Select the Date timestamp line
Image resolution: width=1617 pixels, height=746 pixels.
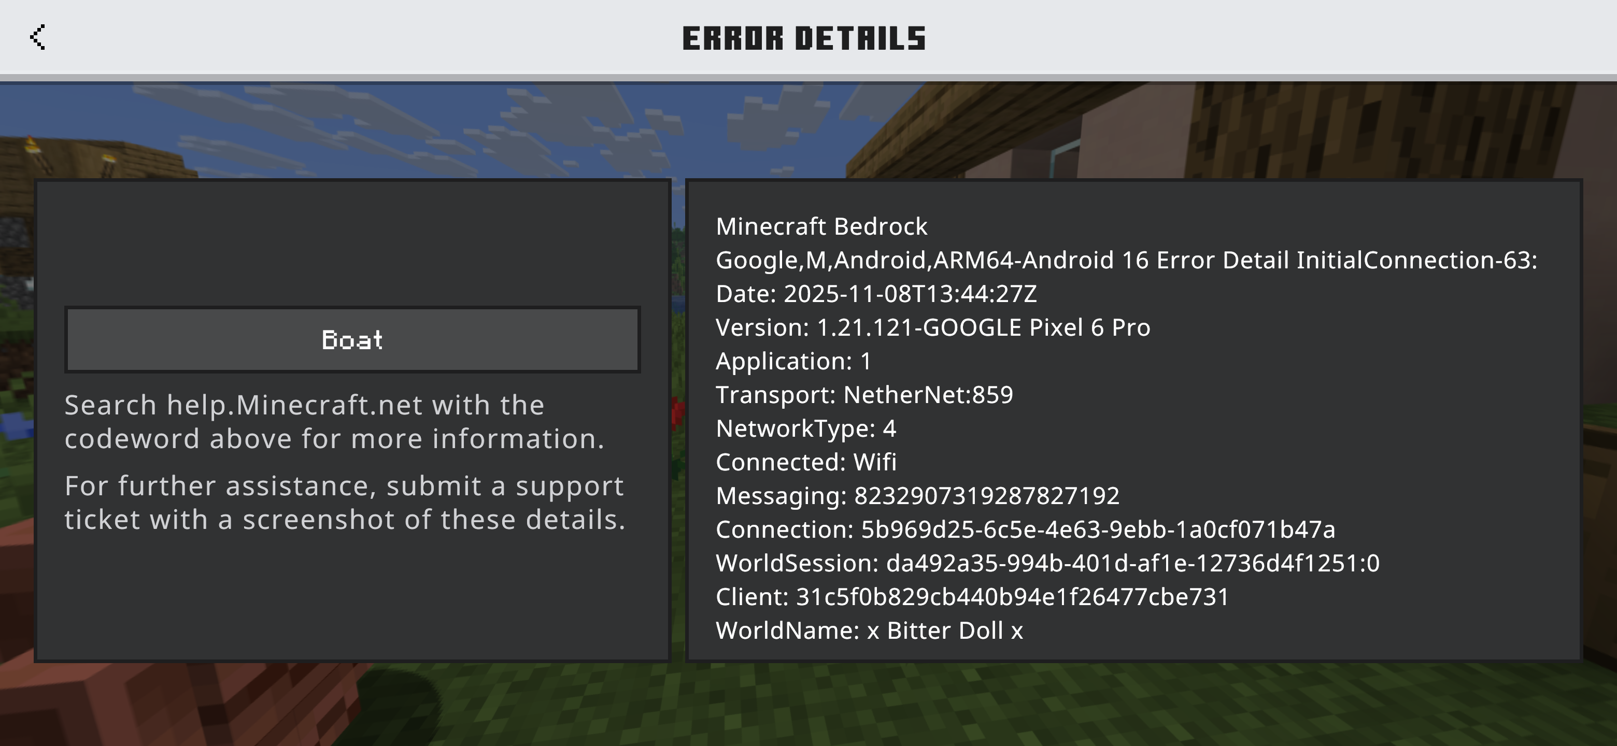pos(876,294)
